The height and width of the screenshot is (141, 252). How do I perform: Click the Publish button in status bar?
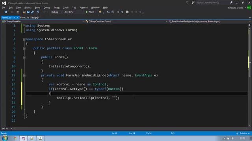click(243, 133)
